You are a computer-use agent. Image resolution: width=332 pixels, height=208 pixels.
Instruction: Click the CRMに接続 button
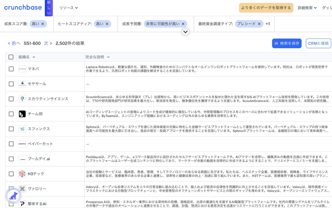pyautogui.click(x=318, y=43)
